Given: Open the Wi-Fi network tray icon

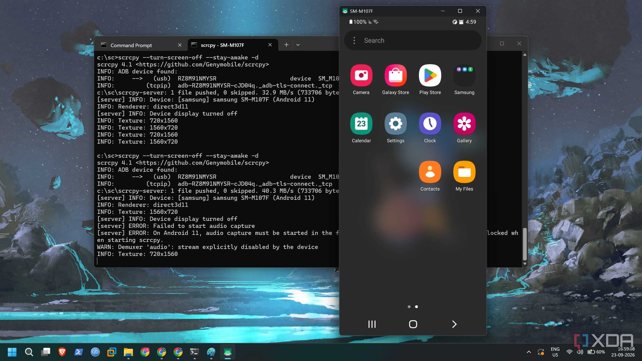Looking at the screenshot, I should coord(569,352).
